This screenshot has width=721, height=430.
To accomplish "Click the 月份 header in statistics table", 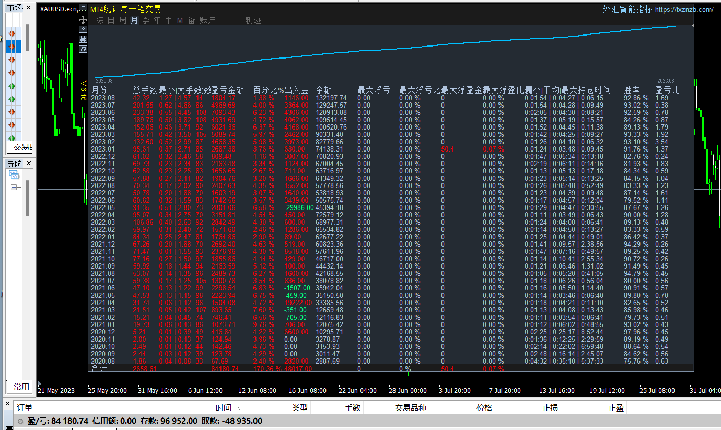I will click(99, 90).
